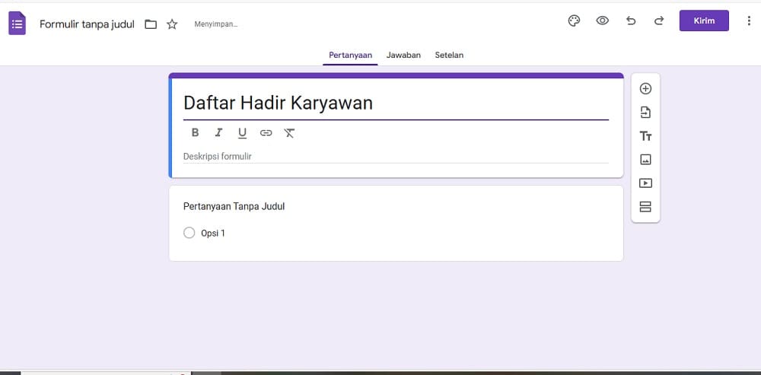Click the Menyimpan… saving status text
This screenshot has height=375, width=761.
[216, 24]
